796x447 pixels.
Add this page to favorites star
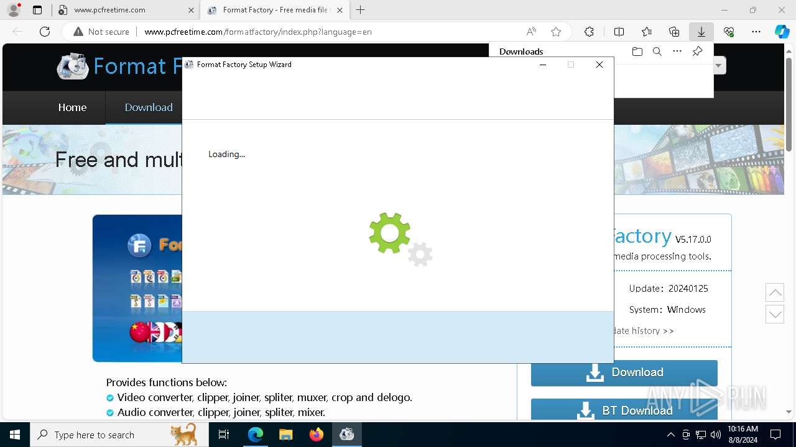point(556,32)
